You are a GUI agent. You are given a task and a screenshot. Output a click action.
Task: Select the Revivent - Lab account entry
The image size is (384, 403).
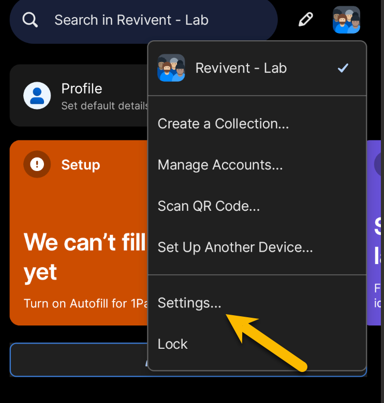point(257,68)
